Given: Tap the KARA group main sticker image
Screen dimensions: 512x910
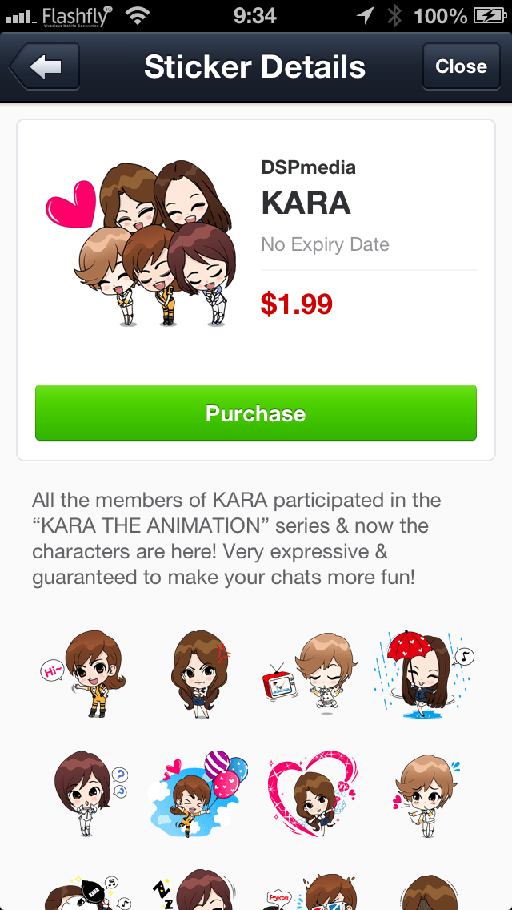Looking at the screenshot, I should 141,244.
